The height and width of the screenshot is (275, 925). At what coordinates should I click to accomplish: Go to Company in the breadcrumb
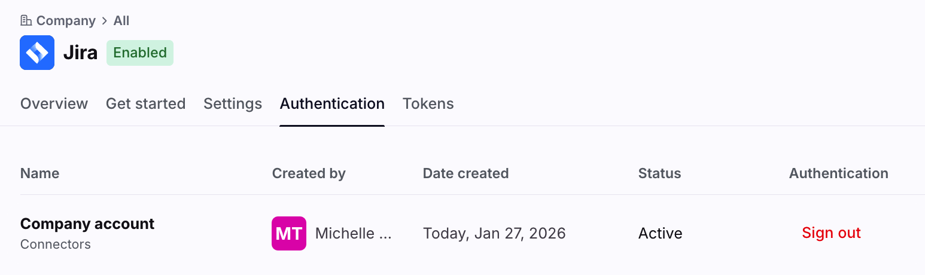point(66,21)
